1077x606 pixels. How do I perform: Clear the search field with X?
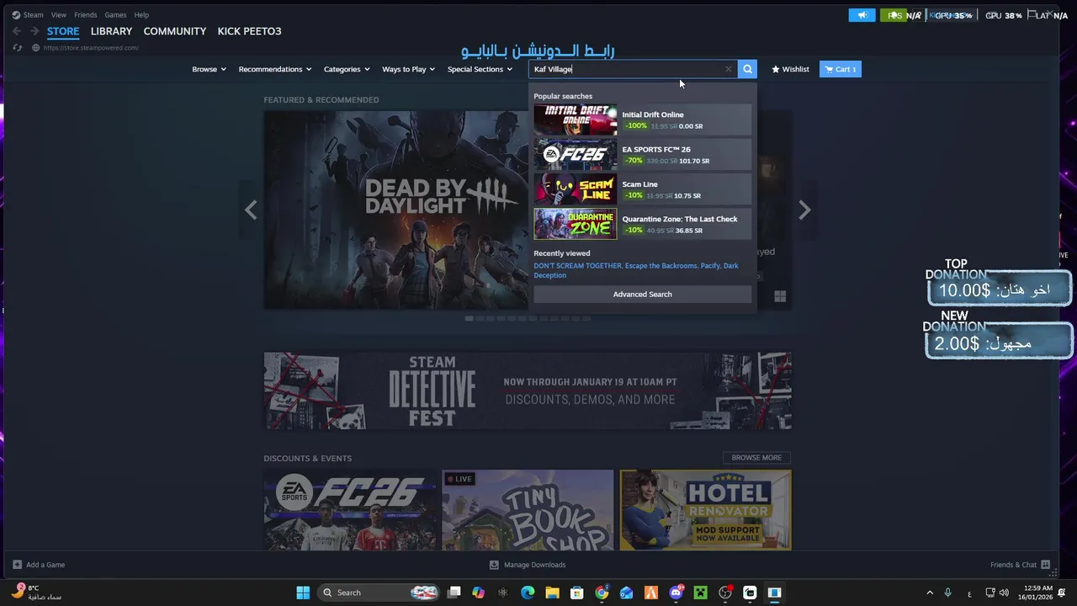point(728,69)
